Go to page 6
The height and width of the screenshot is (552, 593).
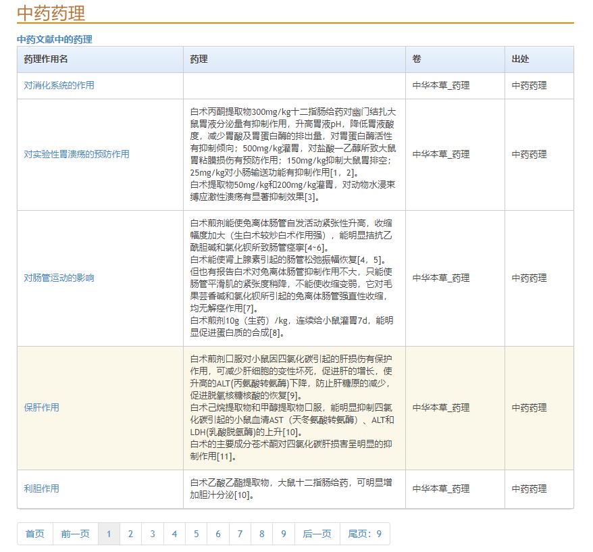click(x=218, y=534)
